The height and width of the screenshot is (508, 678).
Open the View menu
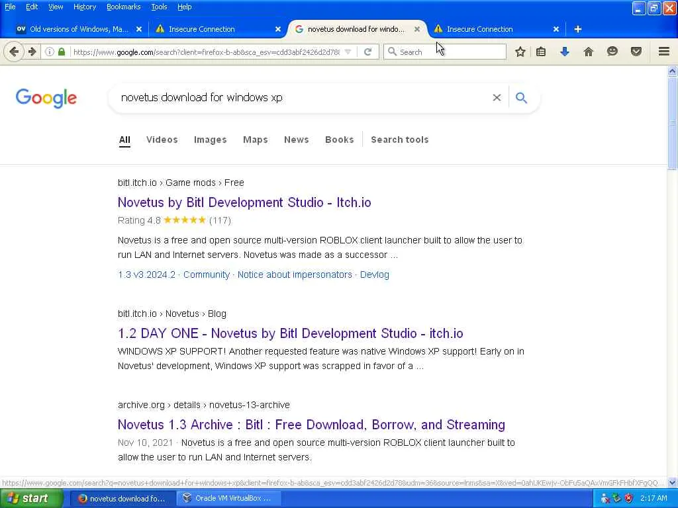point(56,7)
